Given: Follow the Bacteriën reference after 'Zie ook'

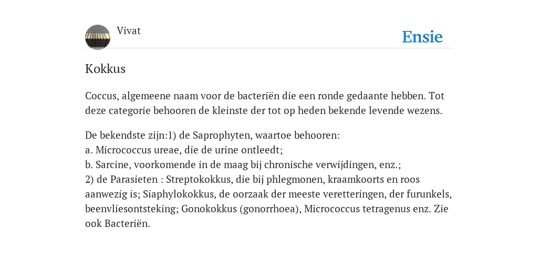Looking at the screenshot, I should 127,224.
